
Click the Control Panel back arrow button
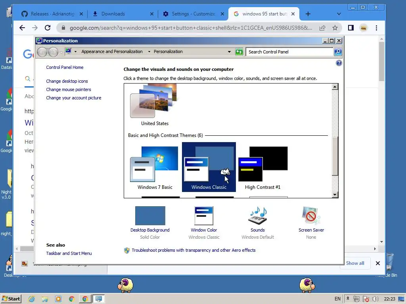coord(42,52)
